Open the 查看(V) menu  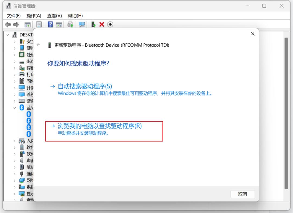(x=54, y=16)
